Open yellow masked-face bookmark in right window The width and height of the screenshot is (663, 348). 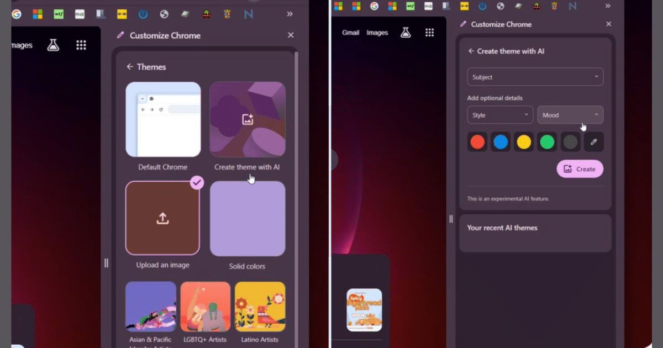coord(464,6)
